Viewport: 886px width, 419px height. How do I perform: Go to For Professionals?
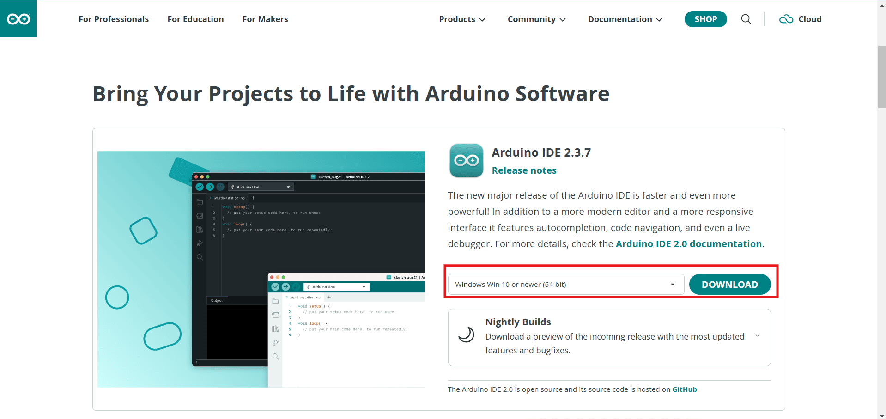[x=114, y=19]
